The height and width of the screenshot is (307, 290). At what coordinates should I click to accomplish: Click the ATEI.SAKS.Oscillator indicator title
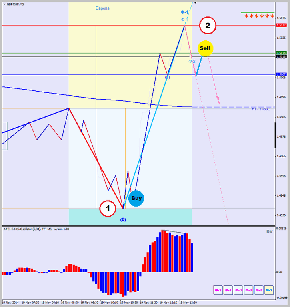(36, 229)
